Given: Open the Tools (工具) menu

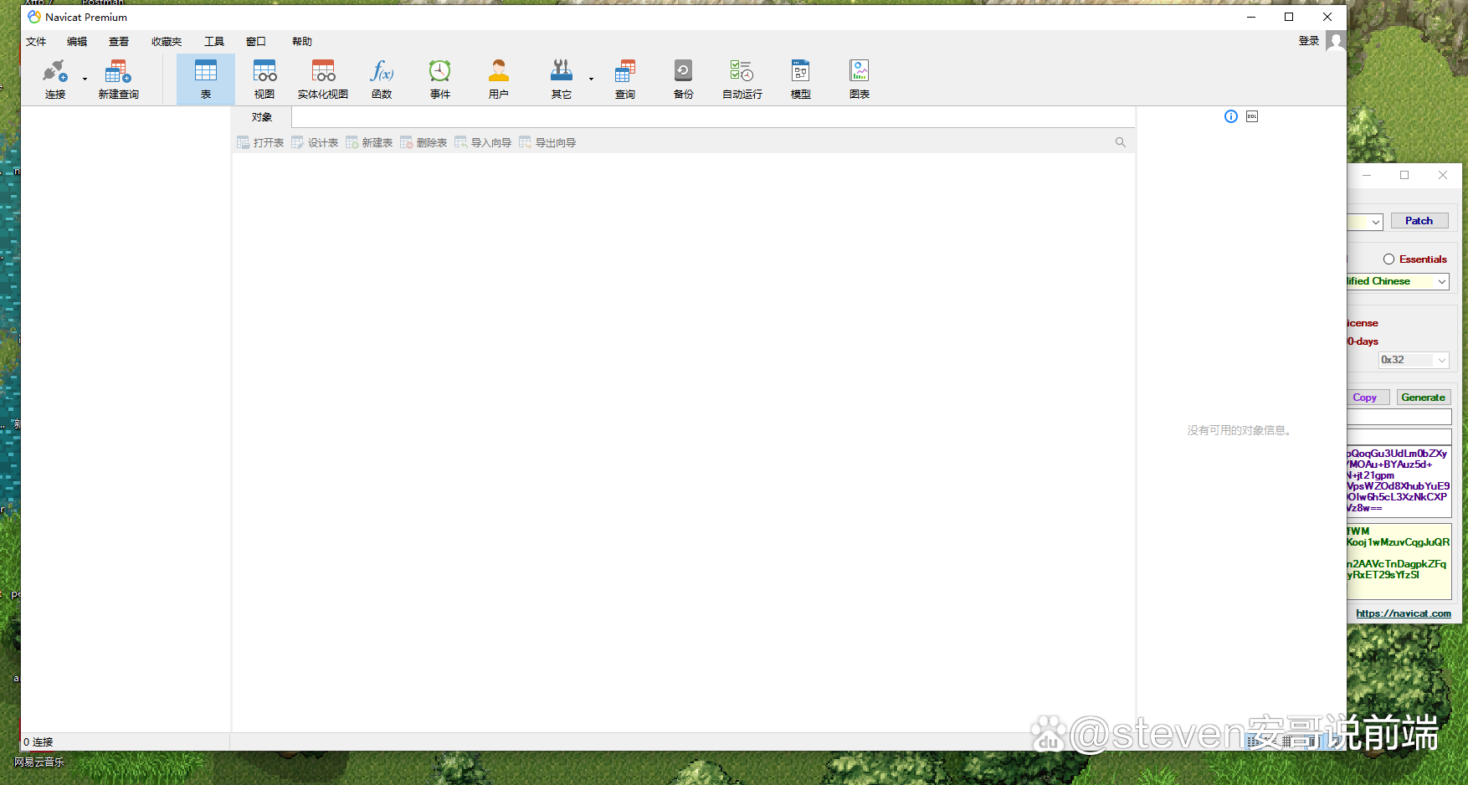Looking at the screenshot, I should click(x=214, y=42).
